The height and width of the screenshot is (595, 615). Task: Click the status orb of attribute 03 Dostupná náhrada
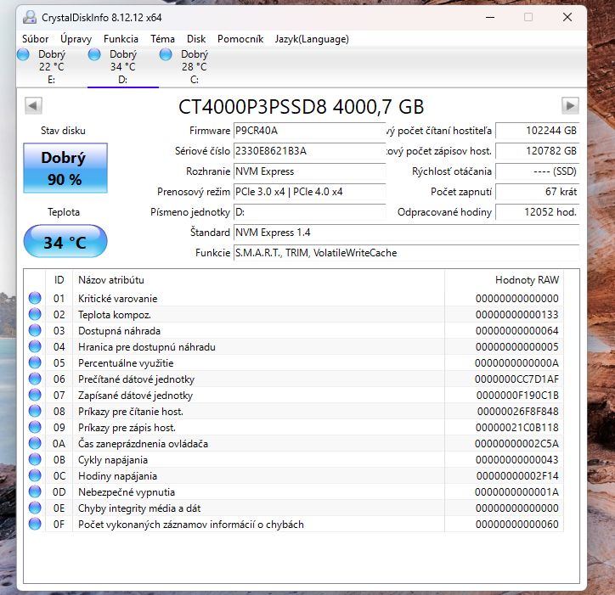[x=35, y=330]
